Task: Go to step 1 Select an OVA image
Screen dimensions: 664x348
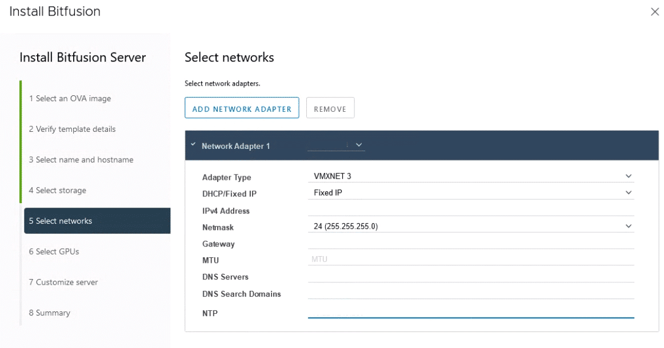Action: 70,99
